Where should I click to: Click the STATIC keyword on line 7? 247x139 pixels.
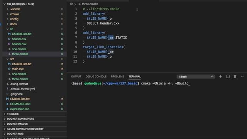pyautogui.click(x=121, y=37)
